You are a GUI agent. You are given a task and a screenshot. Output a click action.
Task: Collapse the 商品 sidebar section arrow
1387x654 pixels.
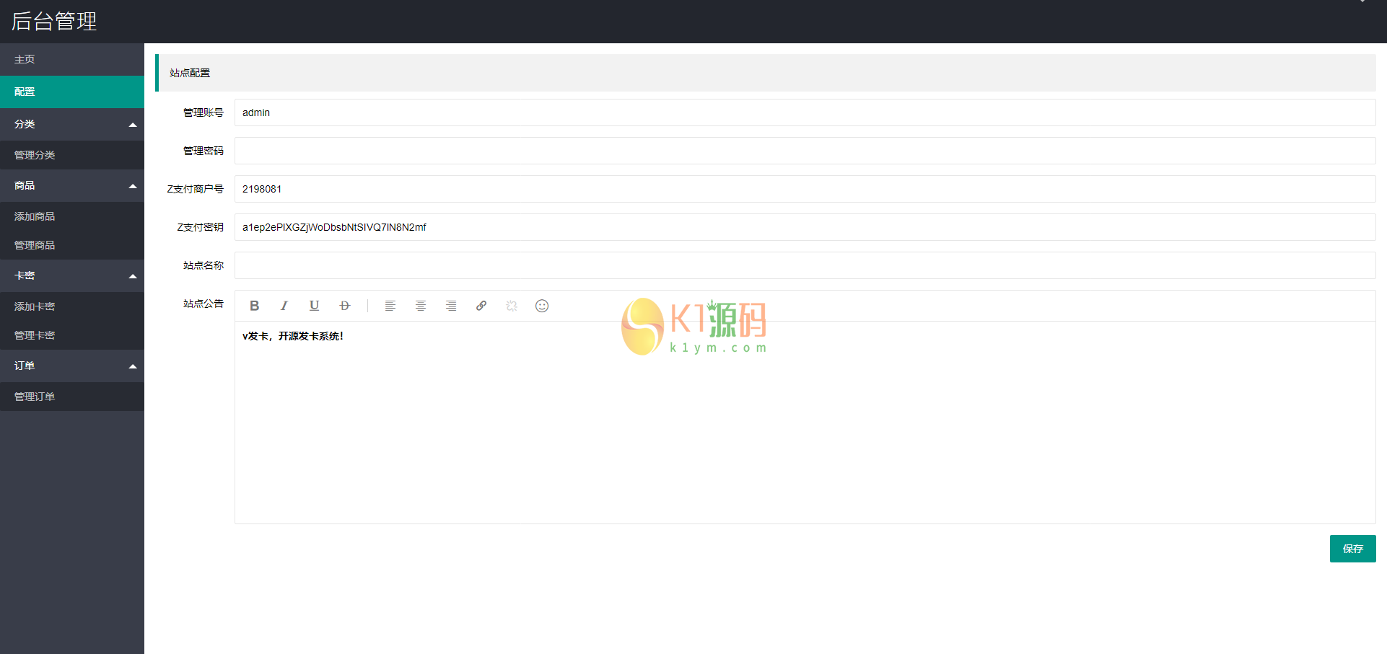[133, 186]
